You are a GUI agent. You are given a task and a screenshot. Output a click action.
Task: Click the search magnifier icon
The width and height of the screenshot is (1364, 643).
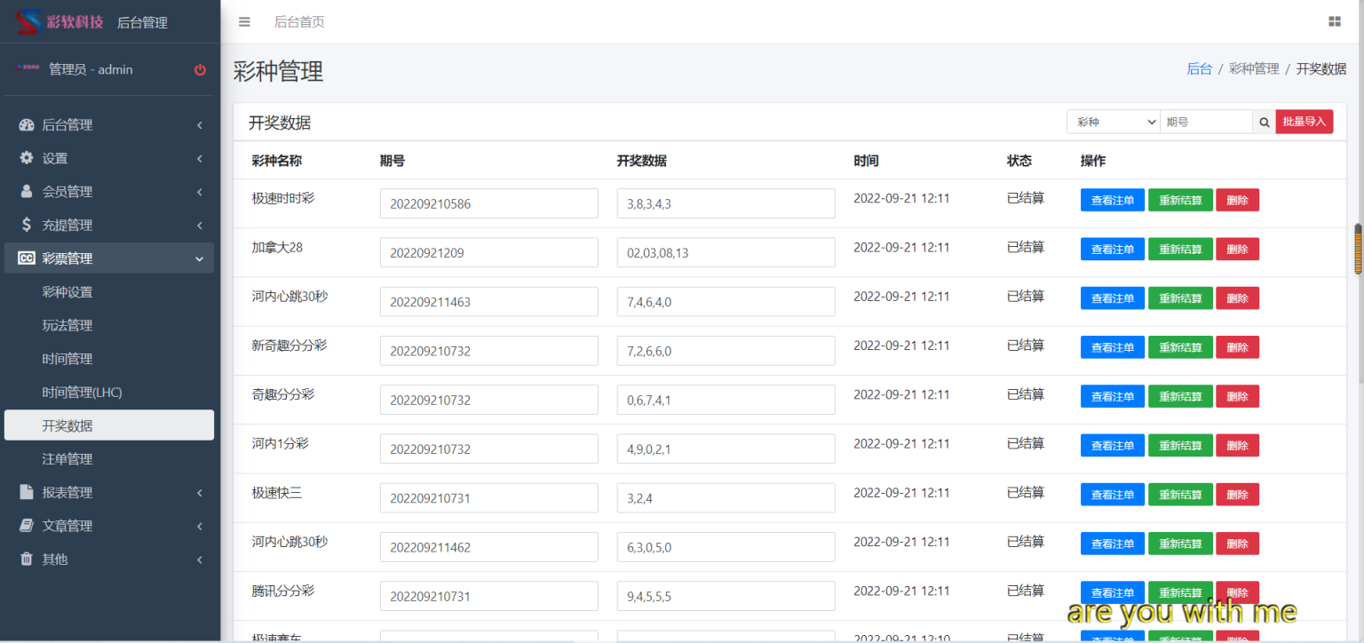tap(1264, 123)
